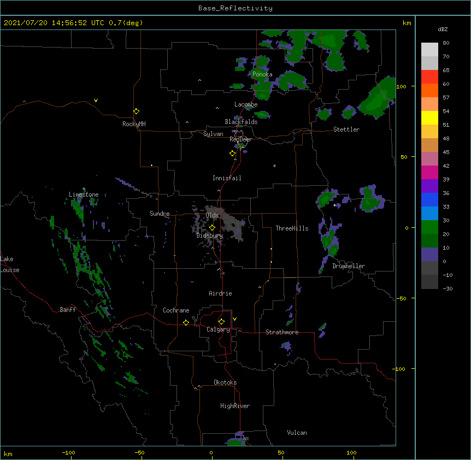The width and height of the screenshot is (471, 460).
Task: Select the magenta 39-42 dBZ legend swatch
Action: pos(429,172)
